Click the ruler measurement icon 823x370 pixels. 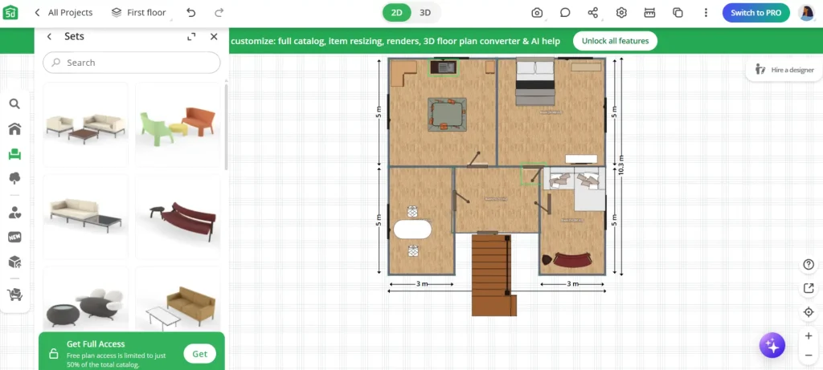coord(650,13)
